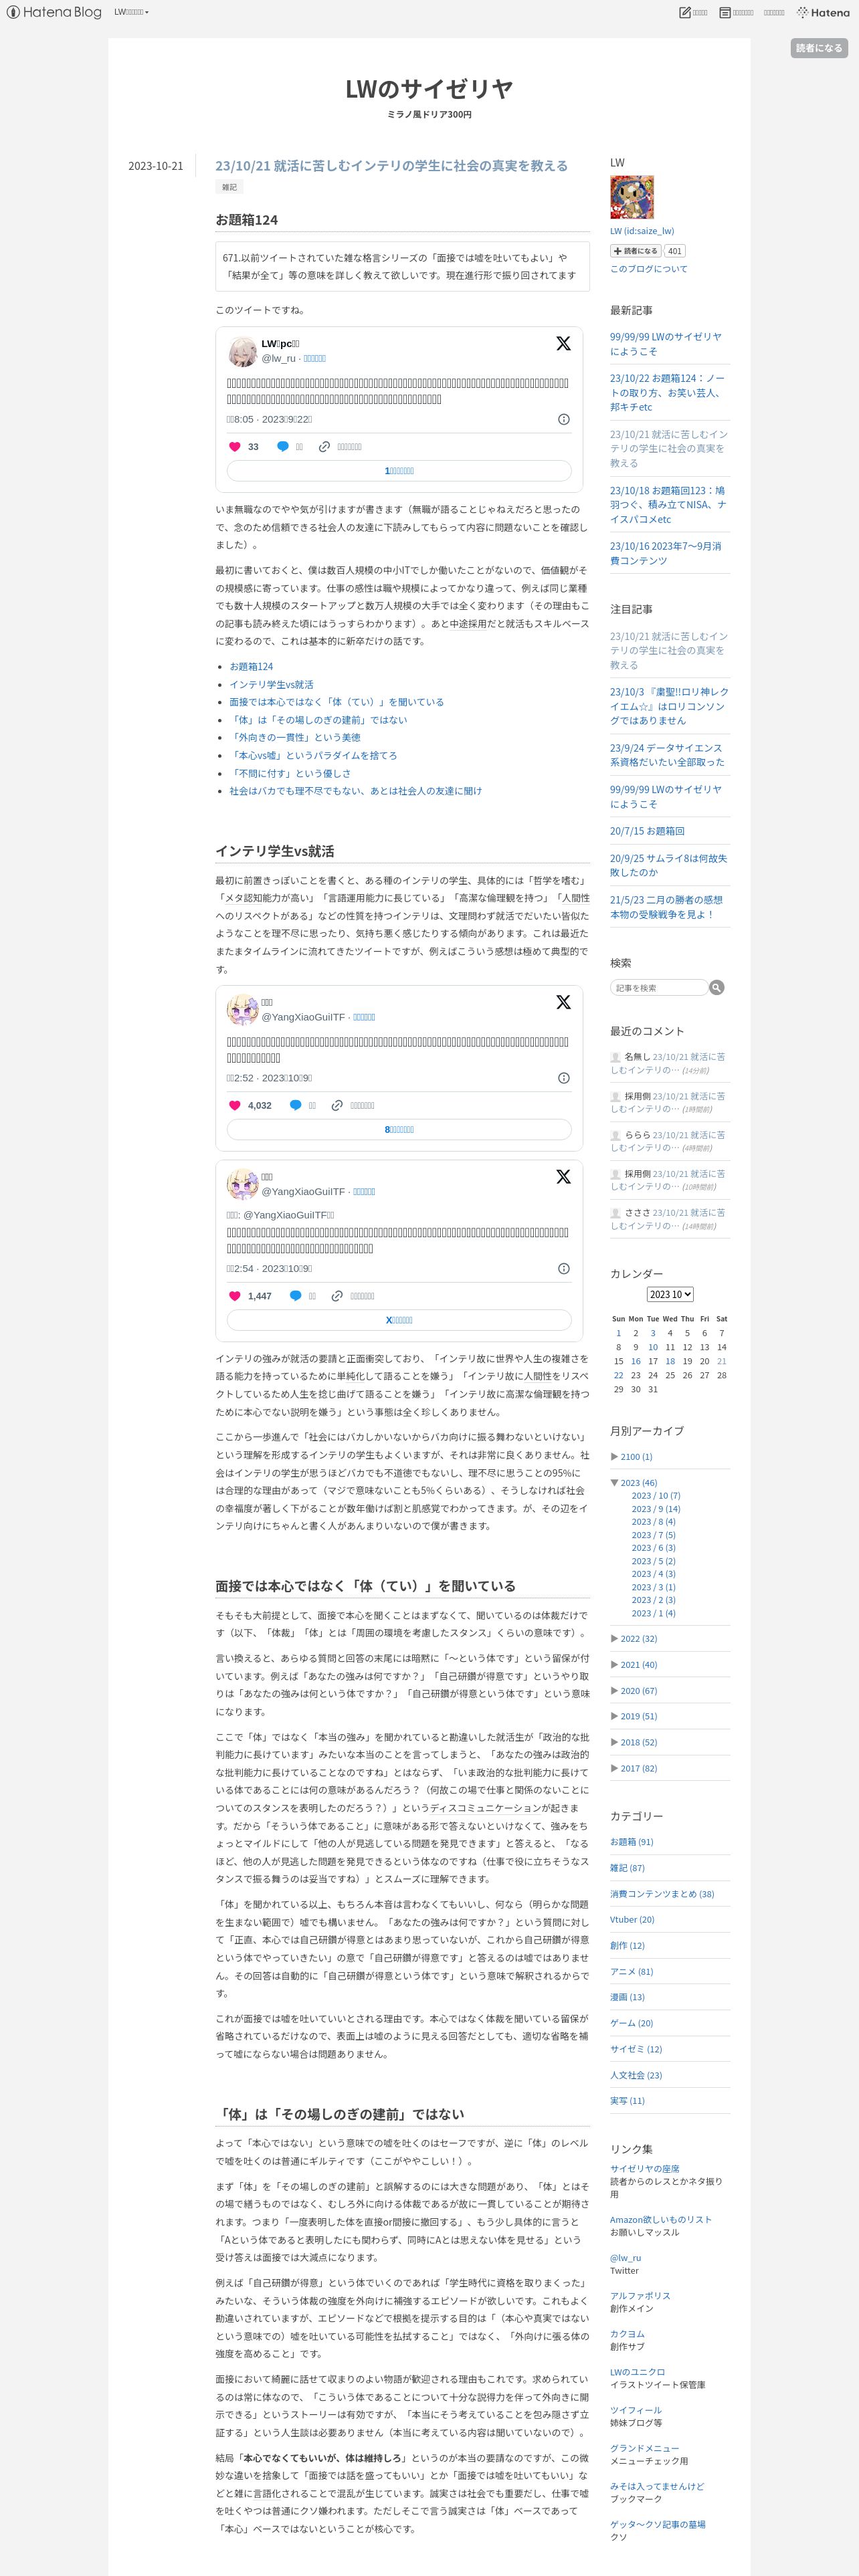859x2576 pixels.
Task: Click the view-on-X button on the 2:54 tweet
Action: [x=399, y=1320]
